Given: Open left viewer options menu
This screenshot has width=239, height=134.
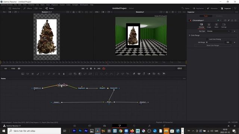Looking at the screenshot, I should (91, 12).
